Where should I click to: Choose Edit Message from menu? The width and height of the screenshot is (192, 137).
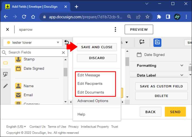89,75
